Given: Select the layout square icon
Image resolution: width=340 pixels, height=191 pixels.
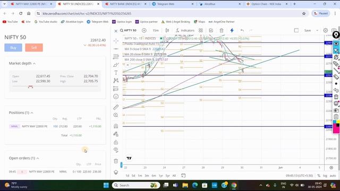Looking at the screenshot, I should (296, 30).
